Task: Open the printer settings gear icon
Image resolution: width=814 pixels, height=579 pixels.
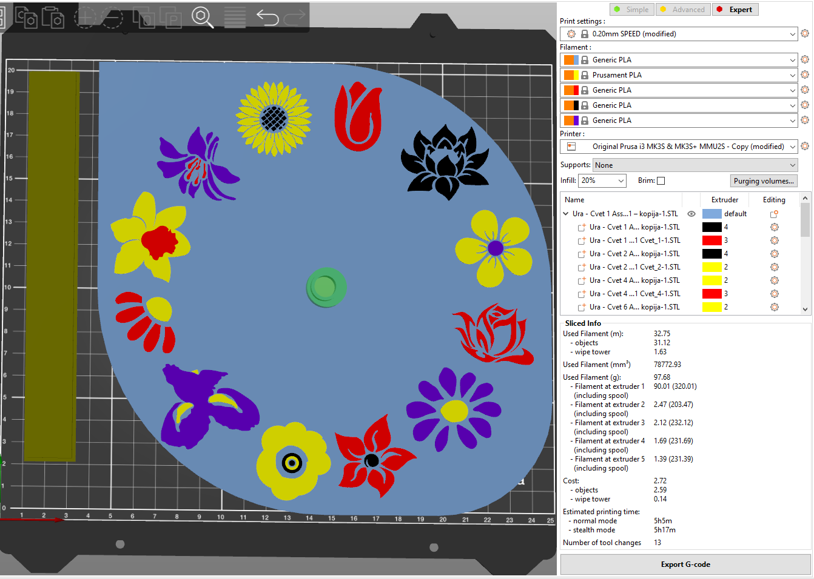Action: point(805,147)
